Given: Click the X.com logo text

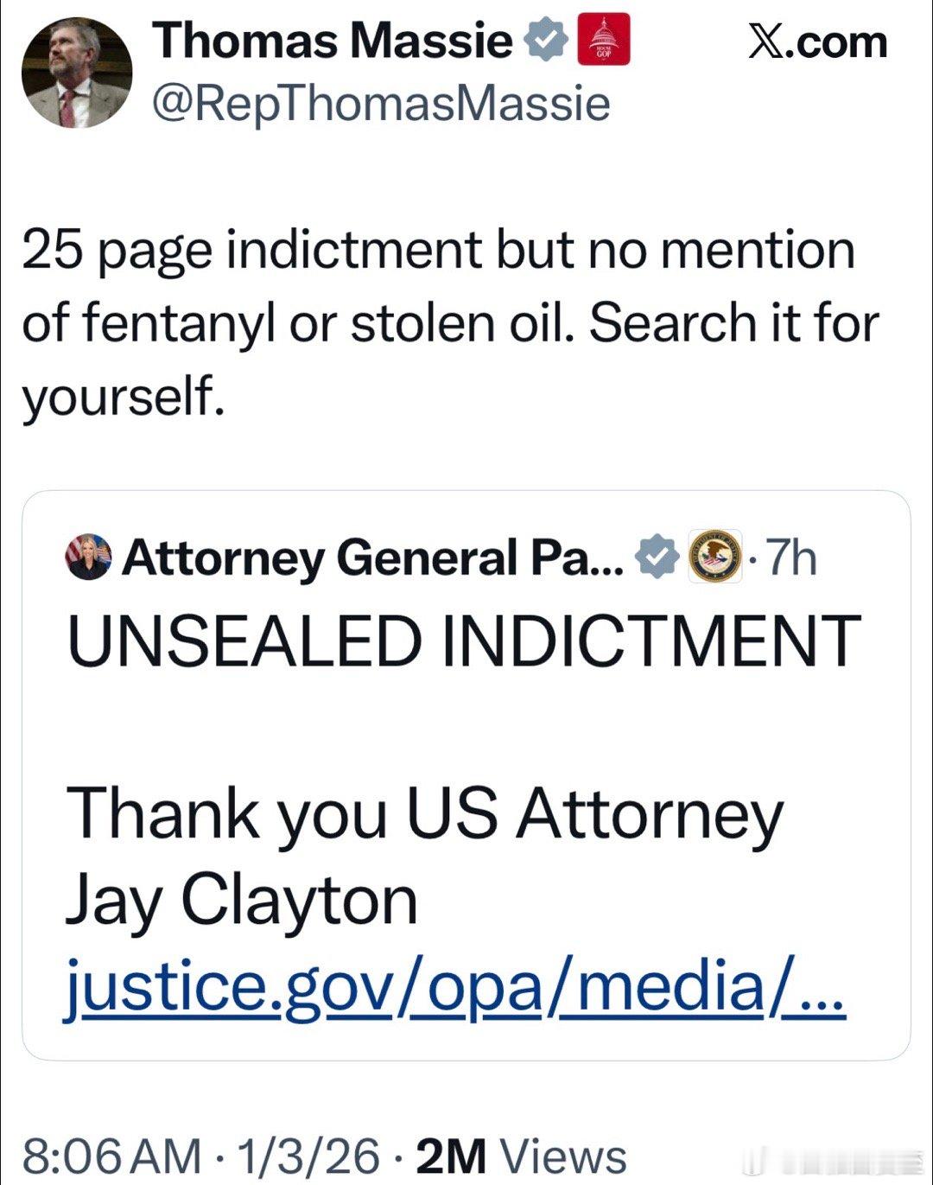Looking at the screenshot, I should [x=817, y=43].
